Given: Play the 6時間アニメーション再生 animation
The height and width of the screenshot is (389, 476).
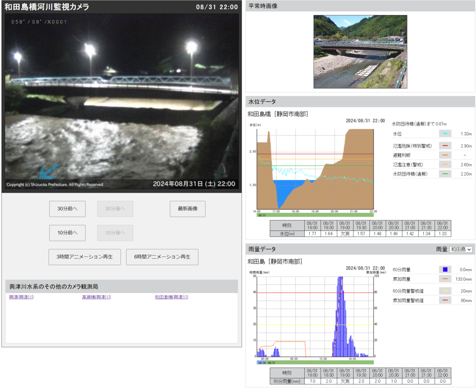Looking at the screenshot, I should (x=162, y=257).
